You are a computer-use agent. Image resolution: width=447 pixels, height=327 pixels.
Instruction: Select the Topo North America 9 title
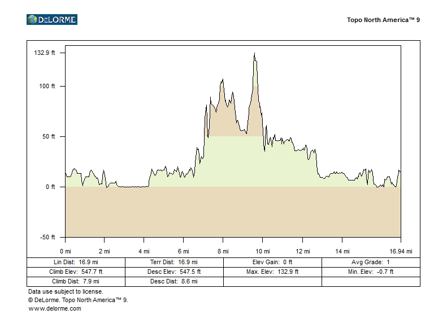pyautogui.click(x=383, y=20)
